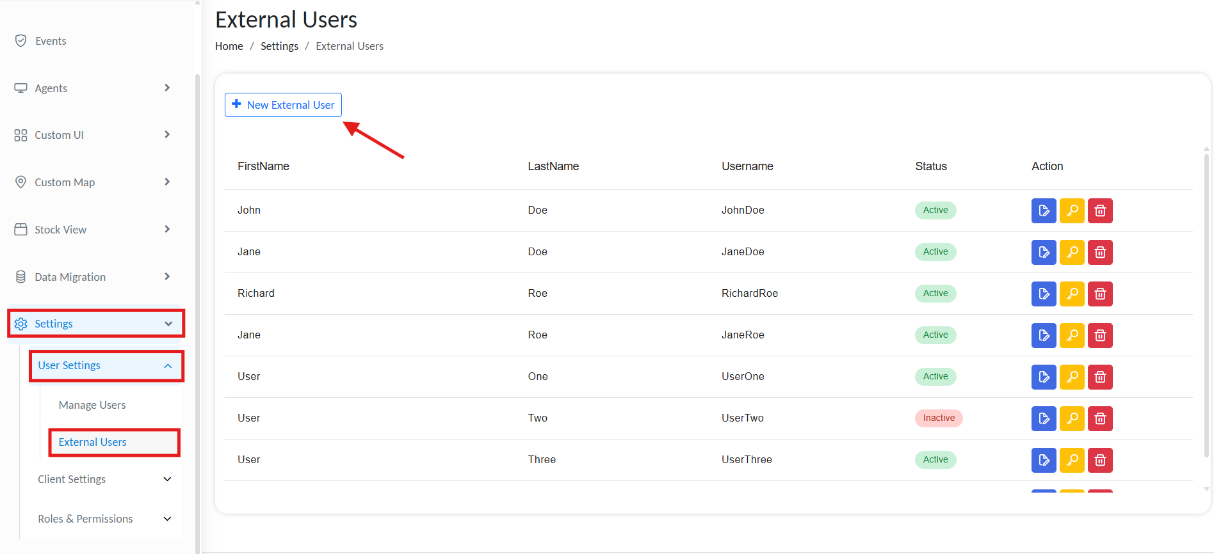Click the key icon for UserOne
1214x554 pixels.
(1071, 377)
